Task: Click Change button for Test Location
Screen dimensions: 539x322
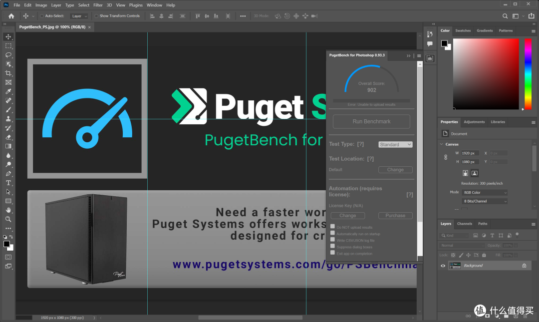Action: click(395, 170)
